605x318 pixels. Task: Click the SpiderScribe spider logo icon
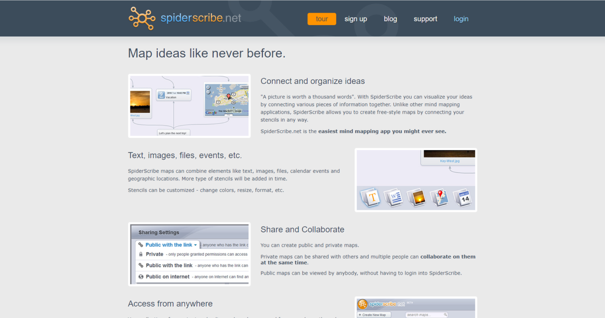pos(142,18)
